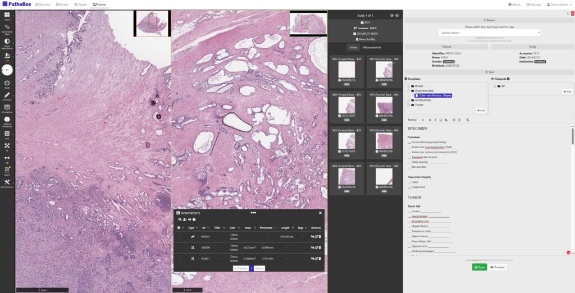Go to the Worklist tab
Screen dimensions: 575x293
point(43,4)
